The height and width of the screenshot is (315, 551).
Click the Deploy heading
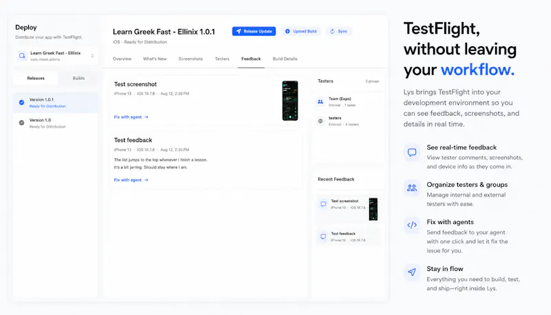click(26, 28)
